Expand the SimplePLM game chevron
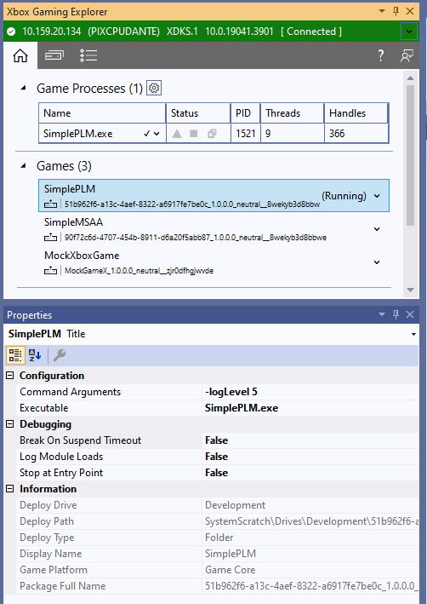This screenshot has height=604, width=427. [x=377, y=196]
